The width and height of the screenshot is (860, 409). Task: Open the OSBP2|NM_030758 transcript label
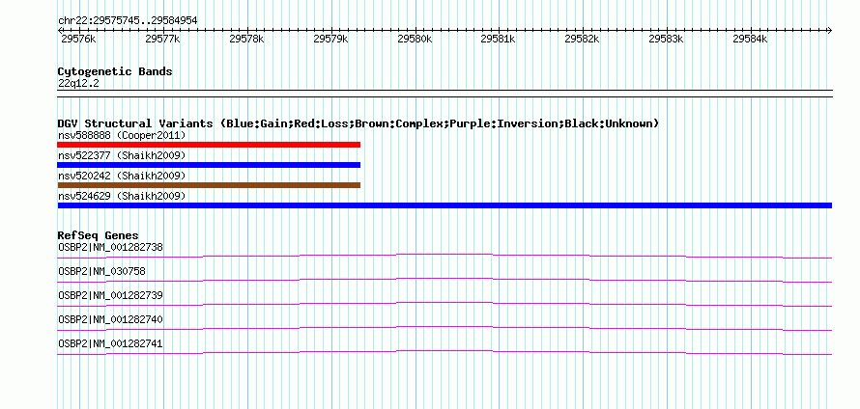tap(102, 272)
